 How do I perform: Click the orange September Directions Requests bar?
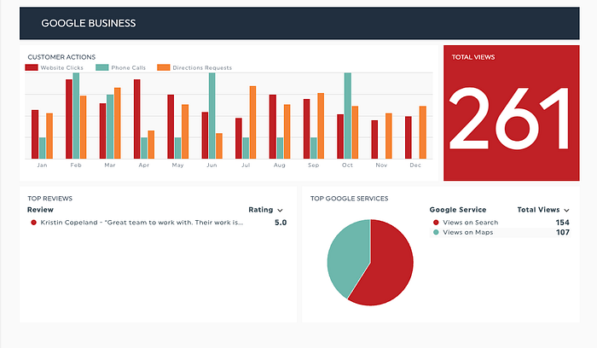(321, 126)
